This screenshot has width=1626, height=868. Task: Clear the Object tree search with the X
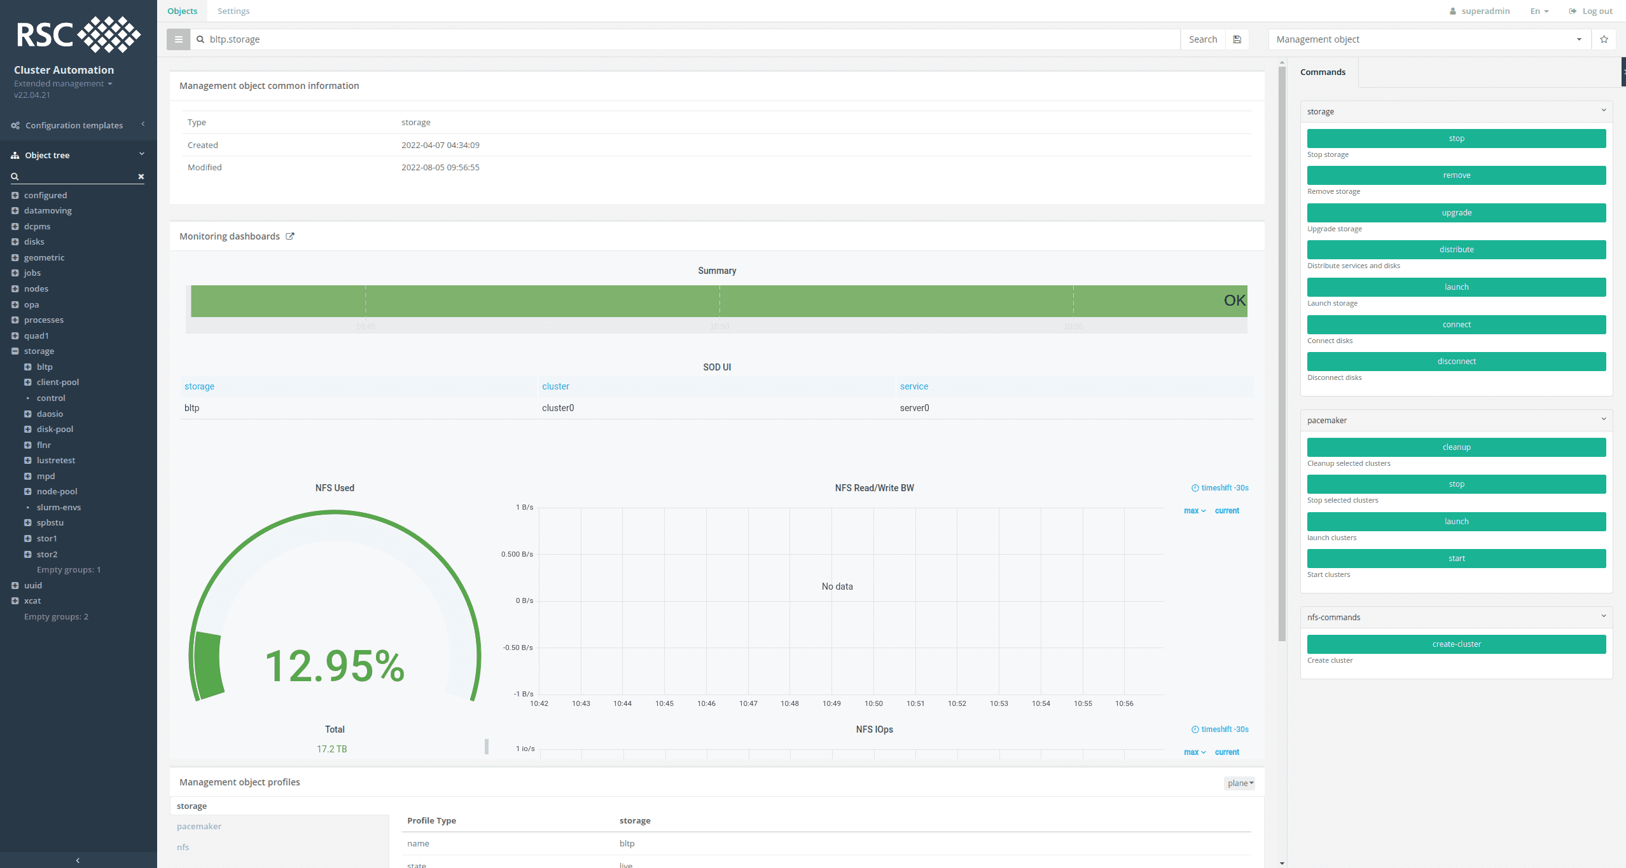(141, 176)
